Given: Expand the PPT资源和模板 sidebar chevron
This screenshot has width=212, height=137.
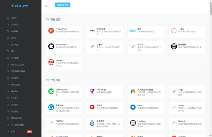Looking at the screenshot, I should click(34, 125).
